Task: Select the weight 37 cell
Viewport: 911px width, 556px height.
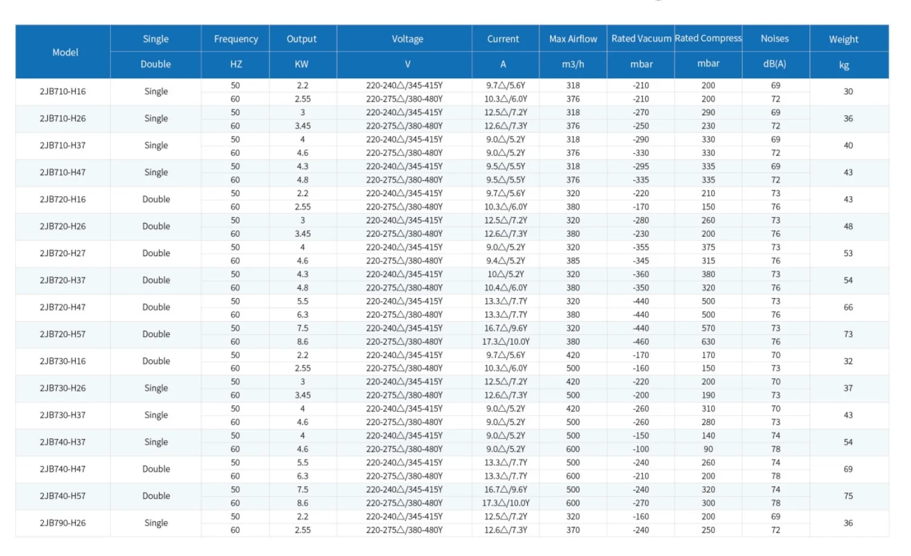Action: click(x=848, y=388)
